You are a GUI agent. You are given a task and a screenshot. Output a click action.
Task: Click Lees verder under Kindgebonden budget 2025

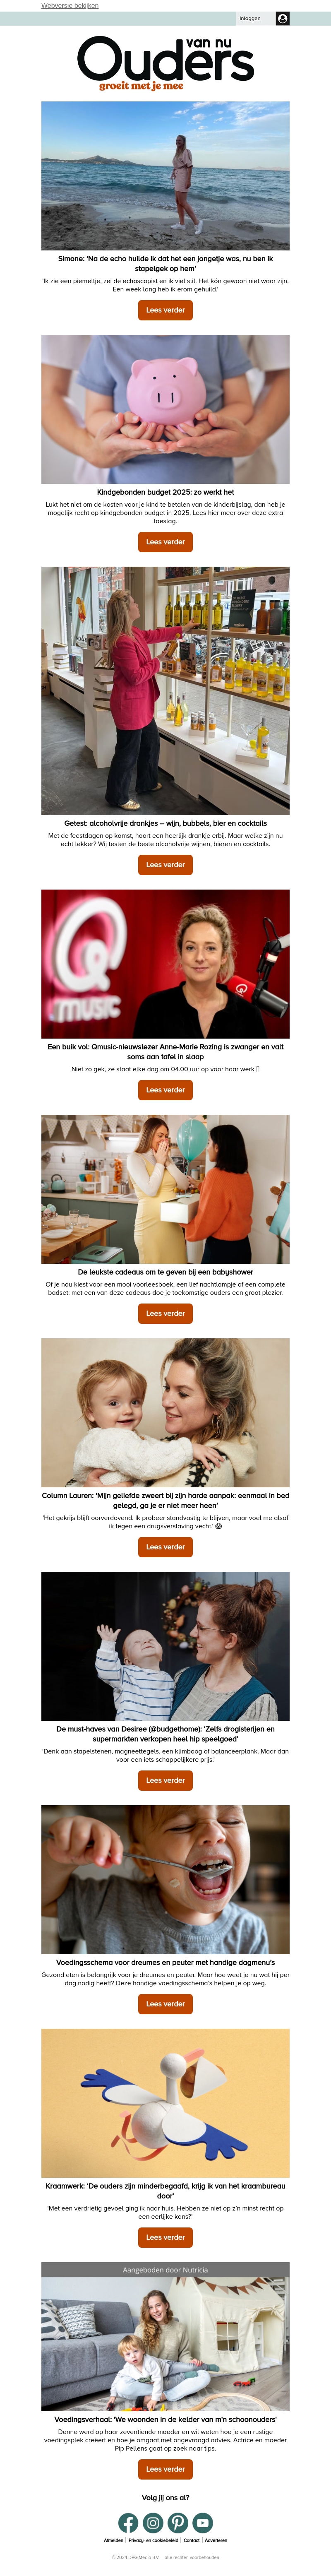click(x=165, y=542)
